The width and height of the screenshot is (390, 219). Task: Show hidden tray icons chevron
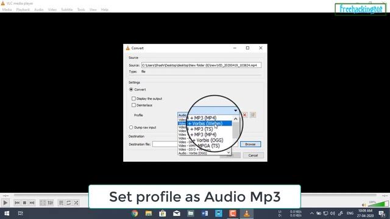click(x=311, y=214)
